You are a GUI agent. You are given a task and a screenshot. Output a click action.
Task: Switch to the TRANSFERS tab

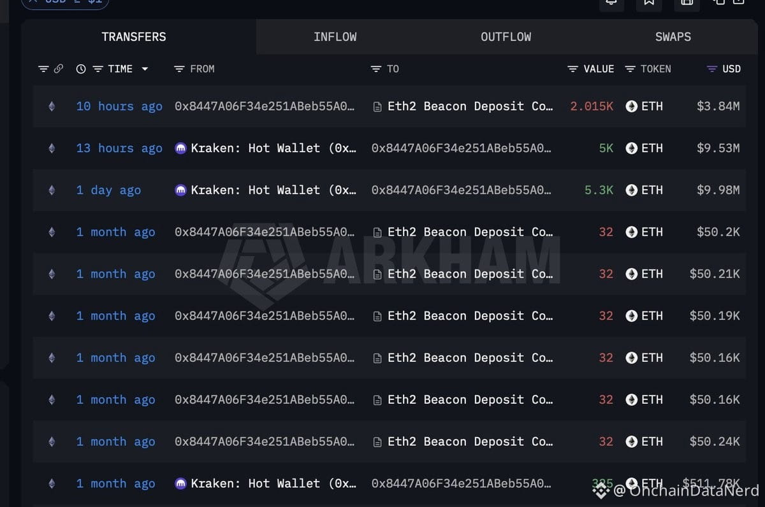(x=134, y=37)
